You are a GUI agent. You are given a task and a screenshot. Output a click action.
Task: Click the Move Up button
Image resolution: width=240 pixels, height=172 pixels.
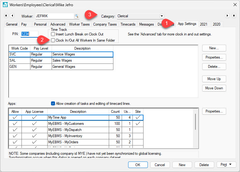click(x=214, y=79)
